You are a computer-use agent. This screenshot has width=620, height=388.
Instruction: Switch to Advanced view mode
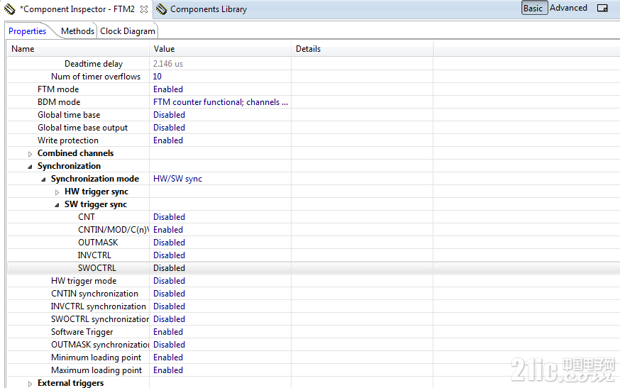click(568, 8)
